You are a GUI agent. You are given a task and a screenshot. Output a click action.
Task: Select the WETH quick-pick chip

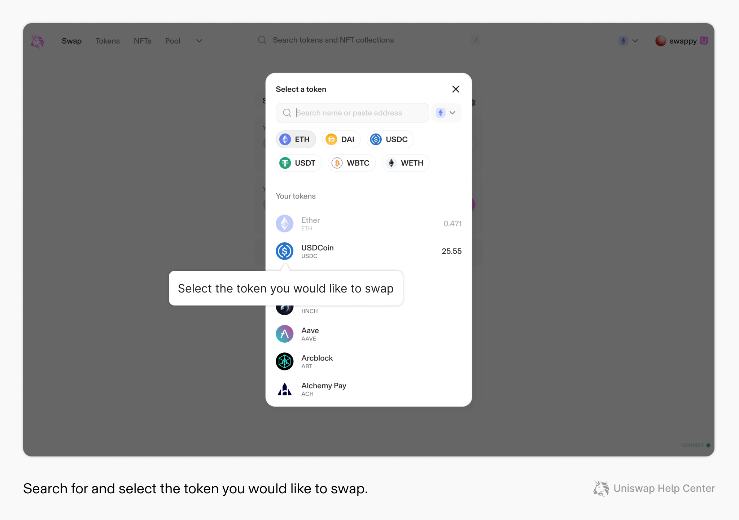point(406,163)
